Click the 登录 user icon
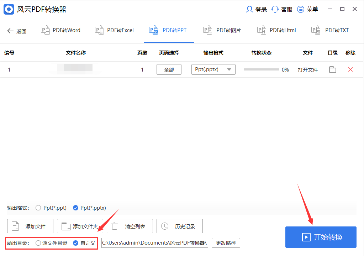The image size is (364, 256). point(249,9)
